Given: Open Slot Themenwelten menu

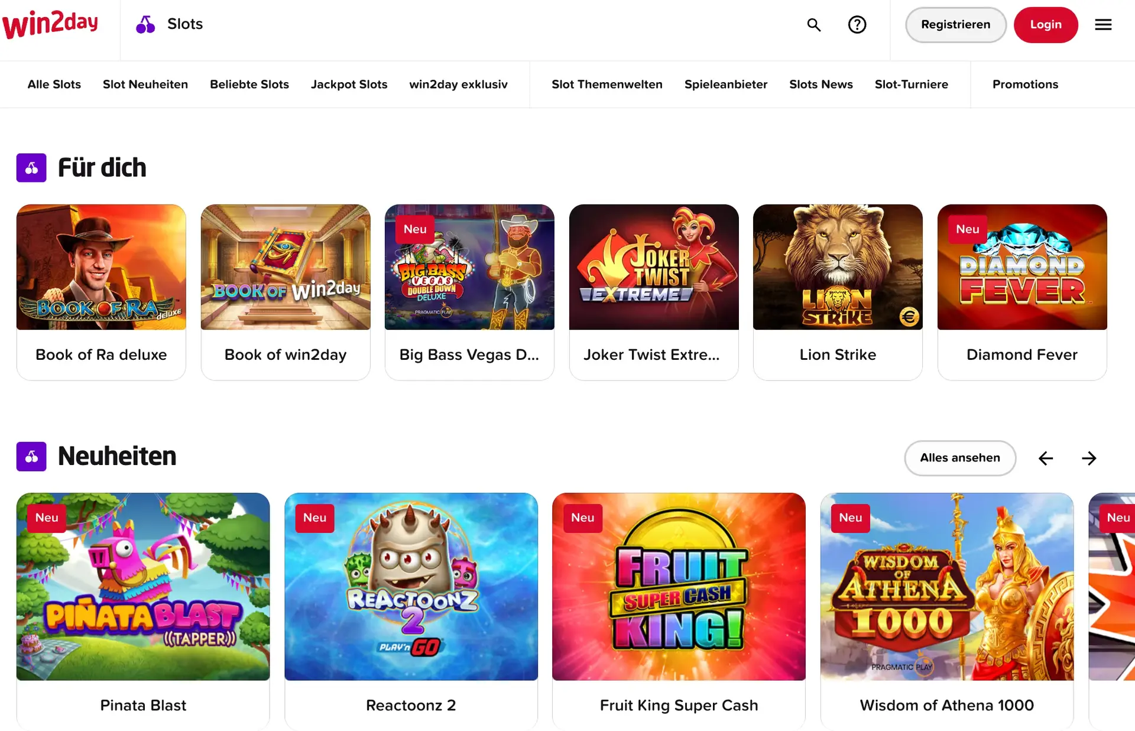Looking at the screenshot, I should [607, 85].
